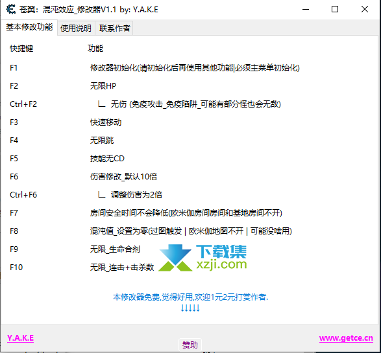Image resolution: width=381 pixels, height=353 pixels.
Task: Click the blue down arrows below donation text
Action: pos(190,308)
